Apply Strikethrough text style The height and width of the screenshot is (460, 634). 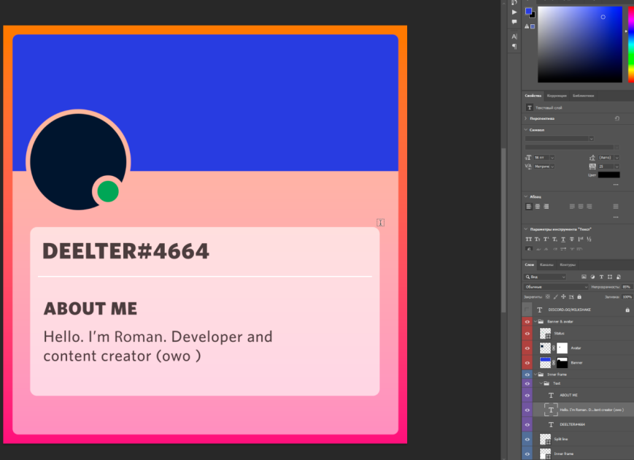(572, 239)
